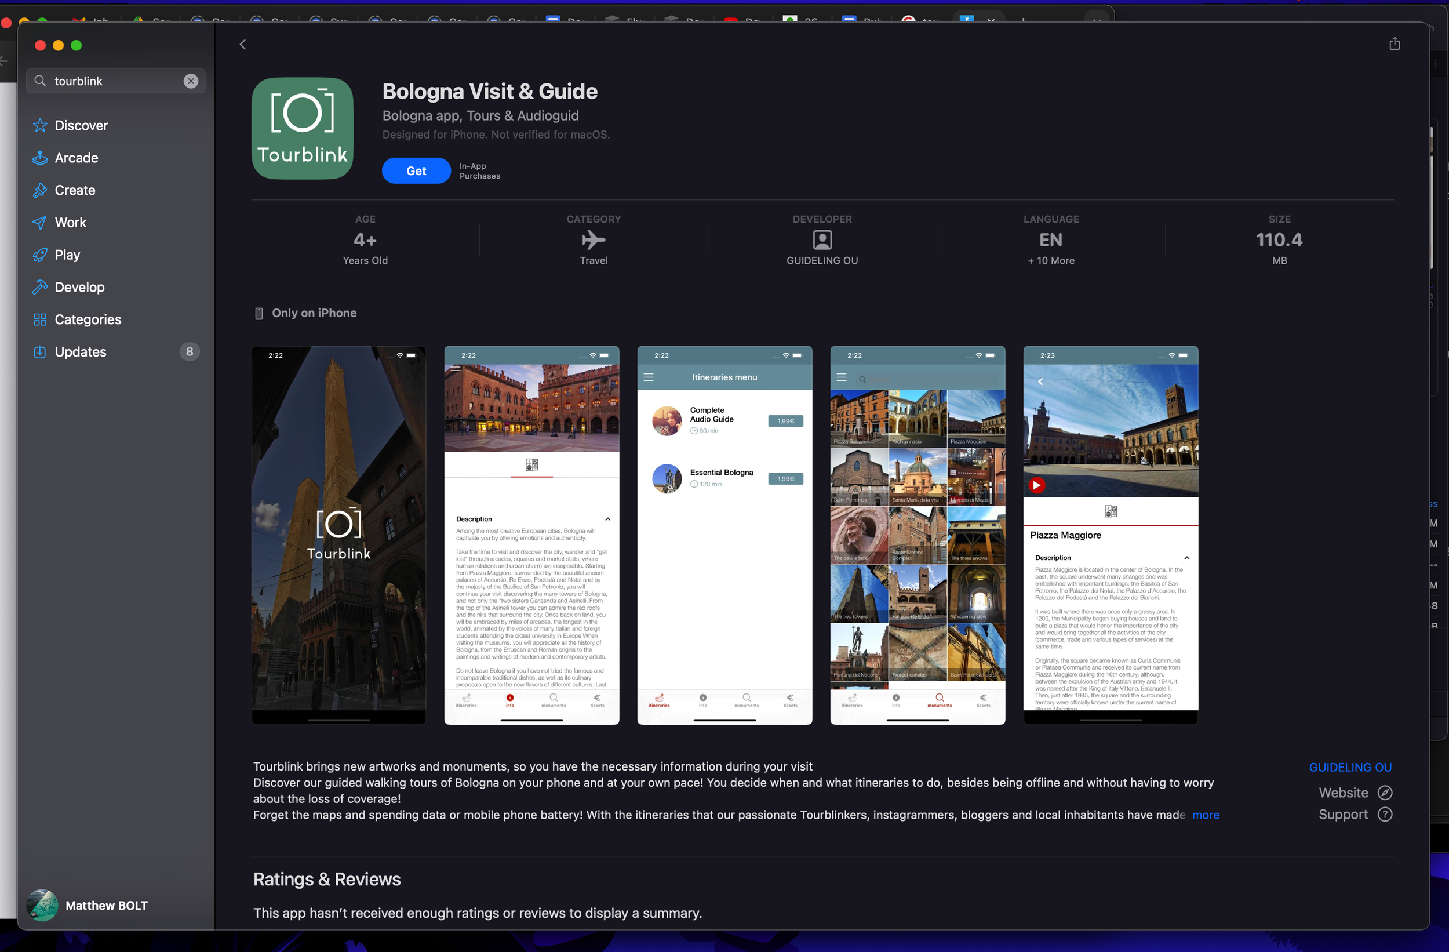Viewport: 1449px width, 952px height.
Task: Click the Discover star icon
Action: [x=40, y=125]
